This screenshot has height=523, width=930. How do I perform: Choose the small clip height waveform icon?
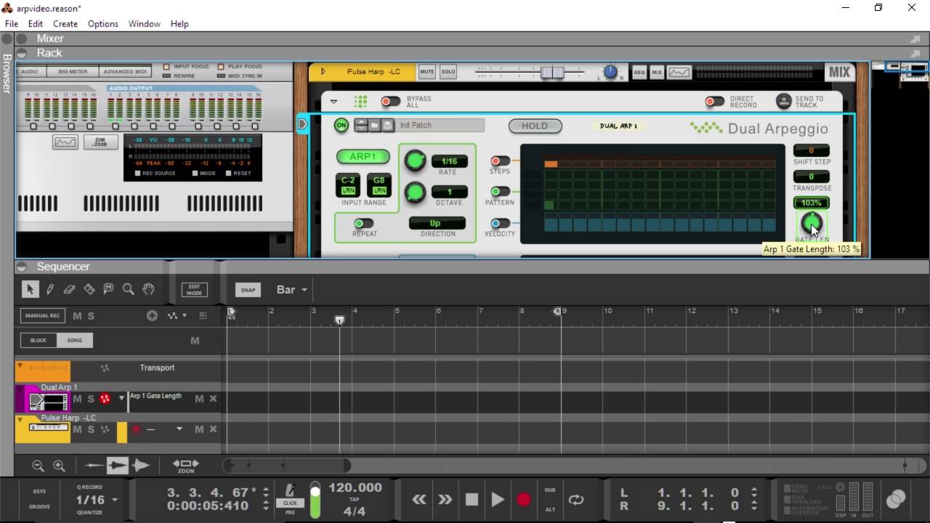94,466
